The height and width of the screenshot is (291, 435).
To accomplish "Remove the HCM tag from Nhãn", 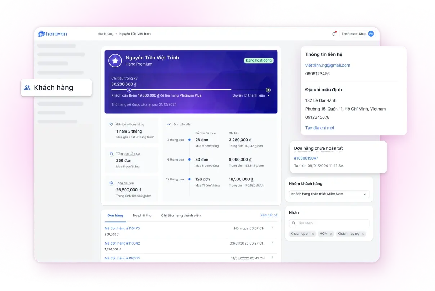I will point(331,233).
